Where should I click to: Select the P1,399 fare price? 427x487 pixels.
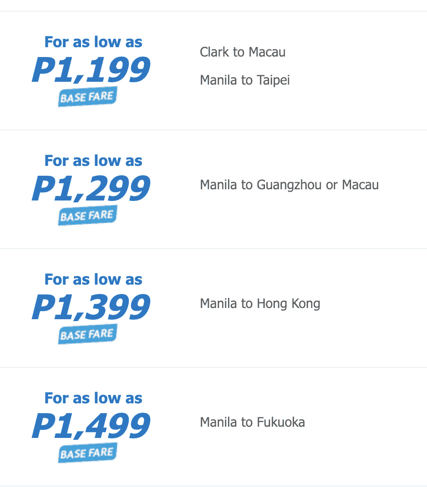(x=91, y=308)
